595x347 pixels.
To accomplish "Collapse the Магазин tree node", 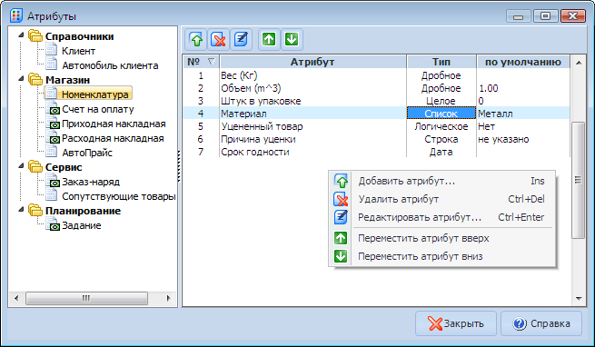I will [21, 79].
